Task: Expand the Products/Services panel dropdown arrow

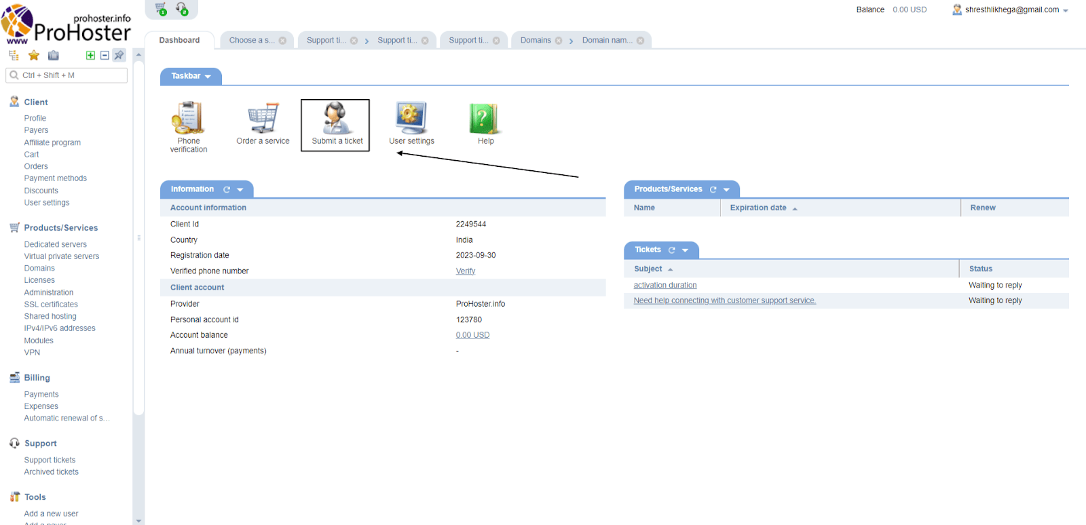Action: (x=726, y=190)
